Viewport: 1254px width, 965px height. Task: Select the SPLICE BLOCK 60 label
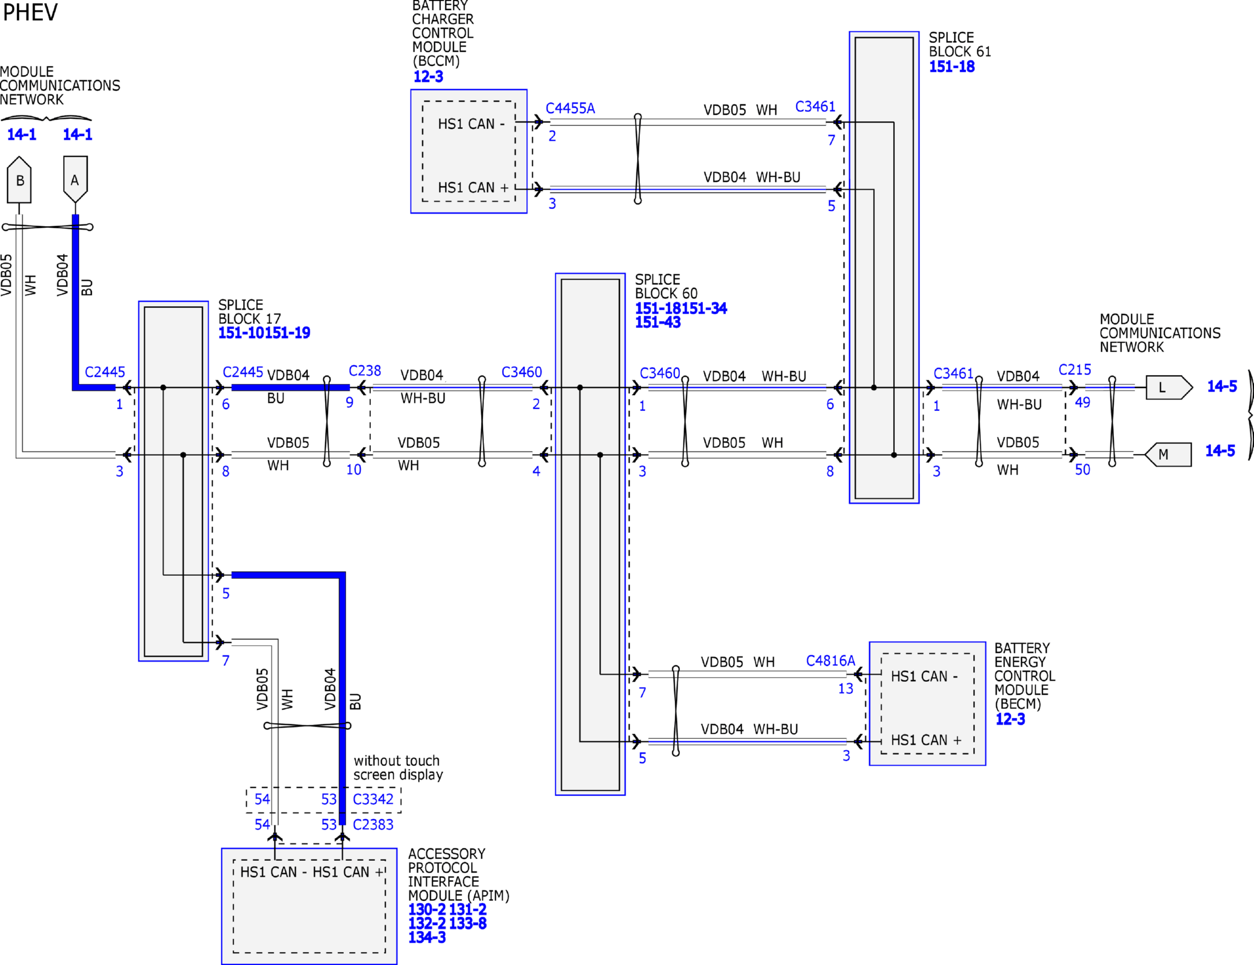[666, 286]
